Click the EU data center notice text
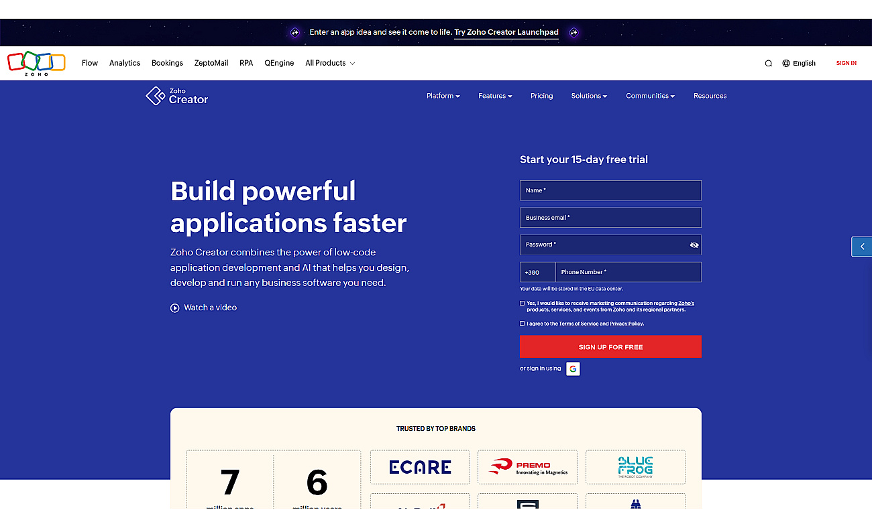Image resolution: width=872 pixels, height=528 pixels. [571, 289]
